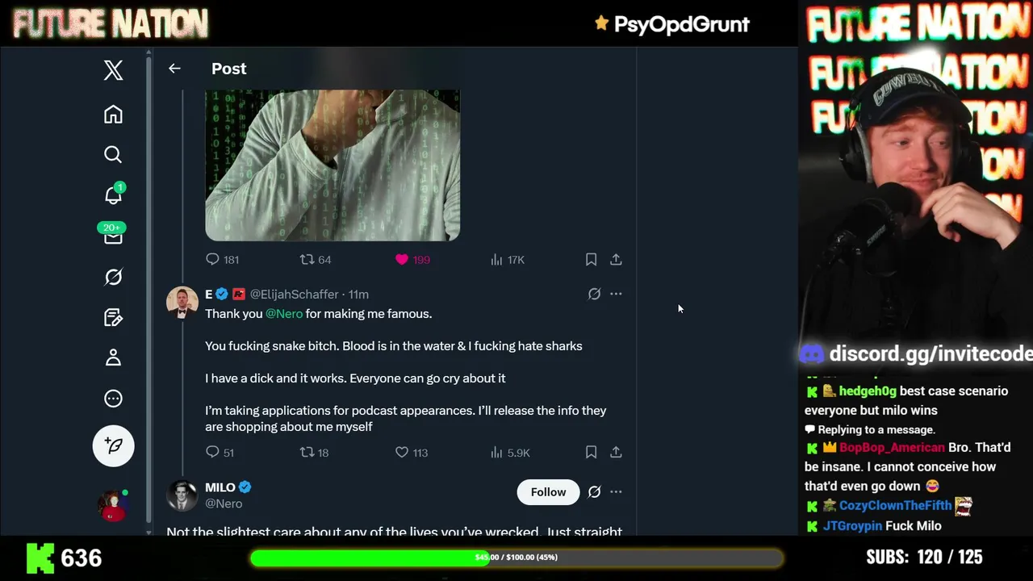Open the Explore search icon
The image size is (1033, 581).
tap(113, 154)
